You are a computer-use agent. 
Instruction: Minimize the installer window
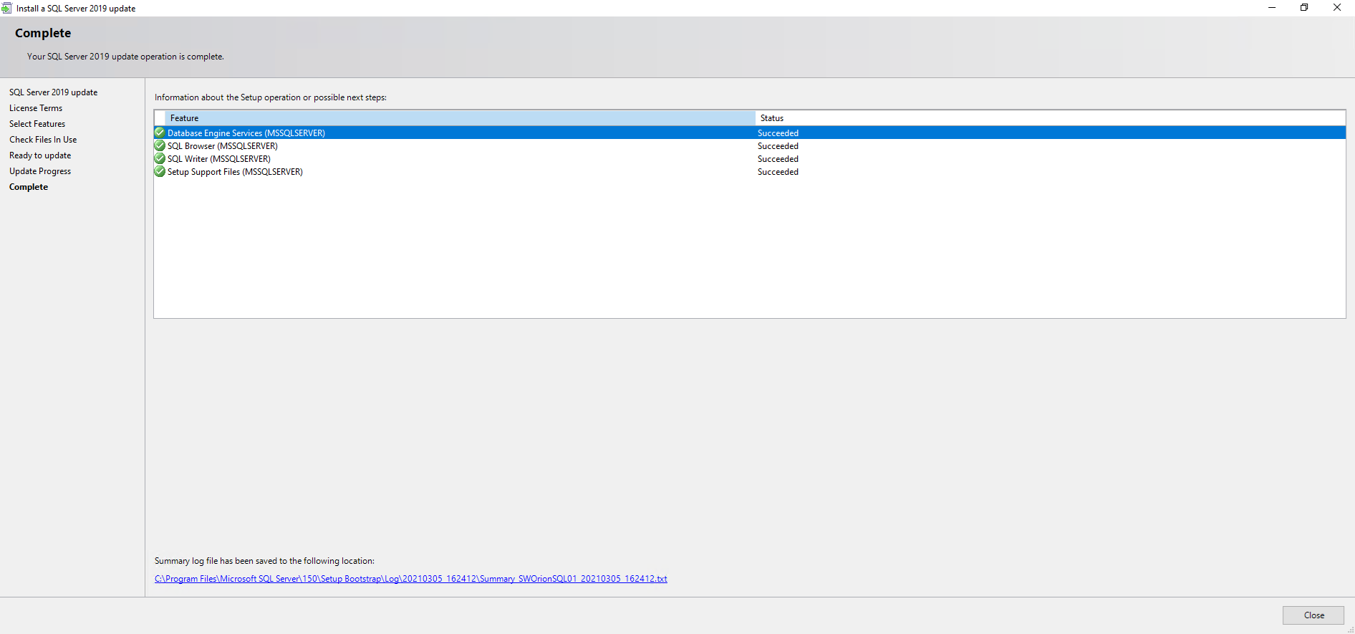pos(1272,8)
